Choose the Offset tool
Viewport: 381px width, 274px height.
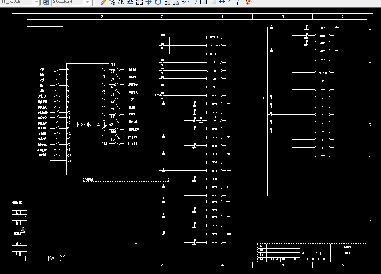(130, 2)
